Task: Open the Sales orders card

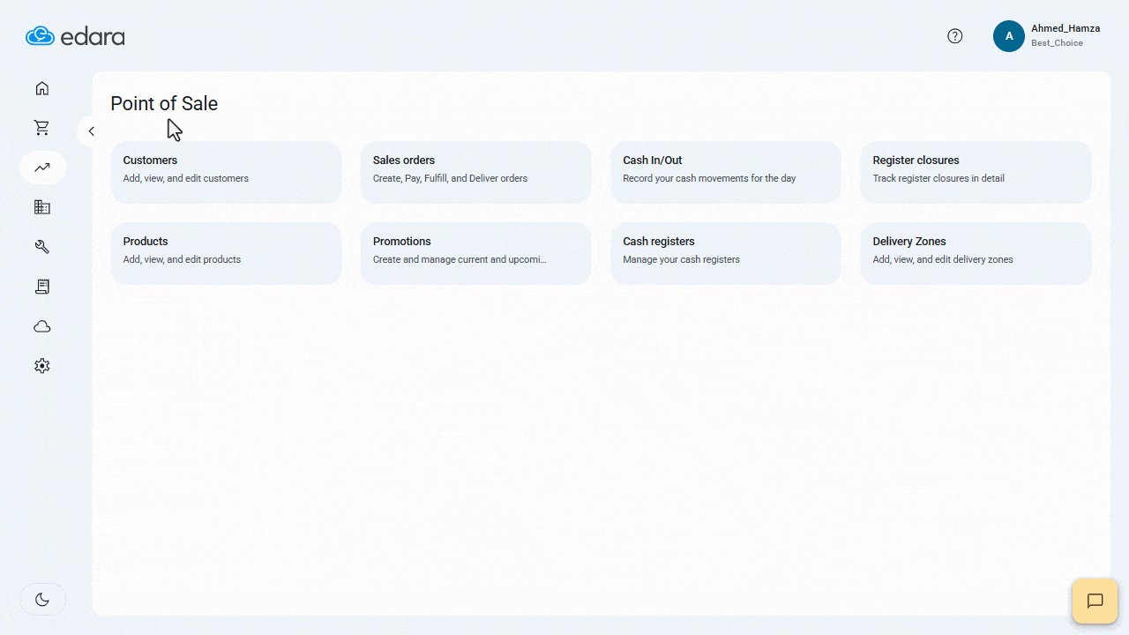Action: (x=475, y=172)
